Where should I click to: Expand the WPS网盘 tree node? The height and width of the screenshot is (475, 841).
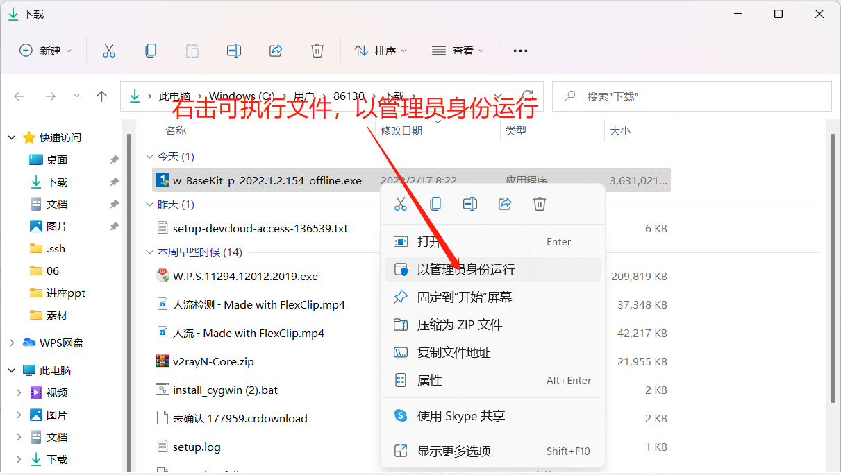point(12,343)
